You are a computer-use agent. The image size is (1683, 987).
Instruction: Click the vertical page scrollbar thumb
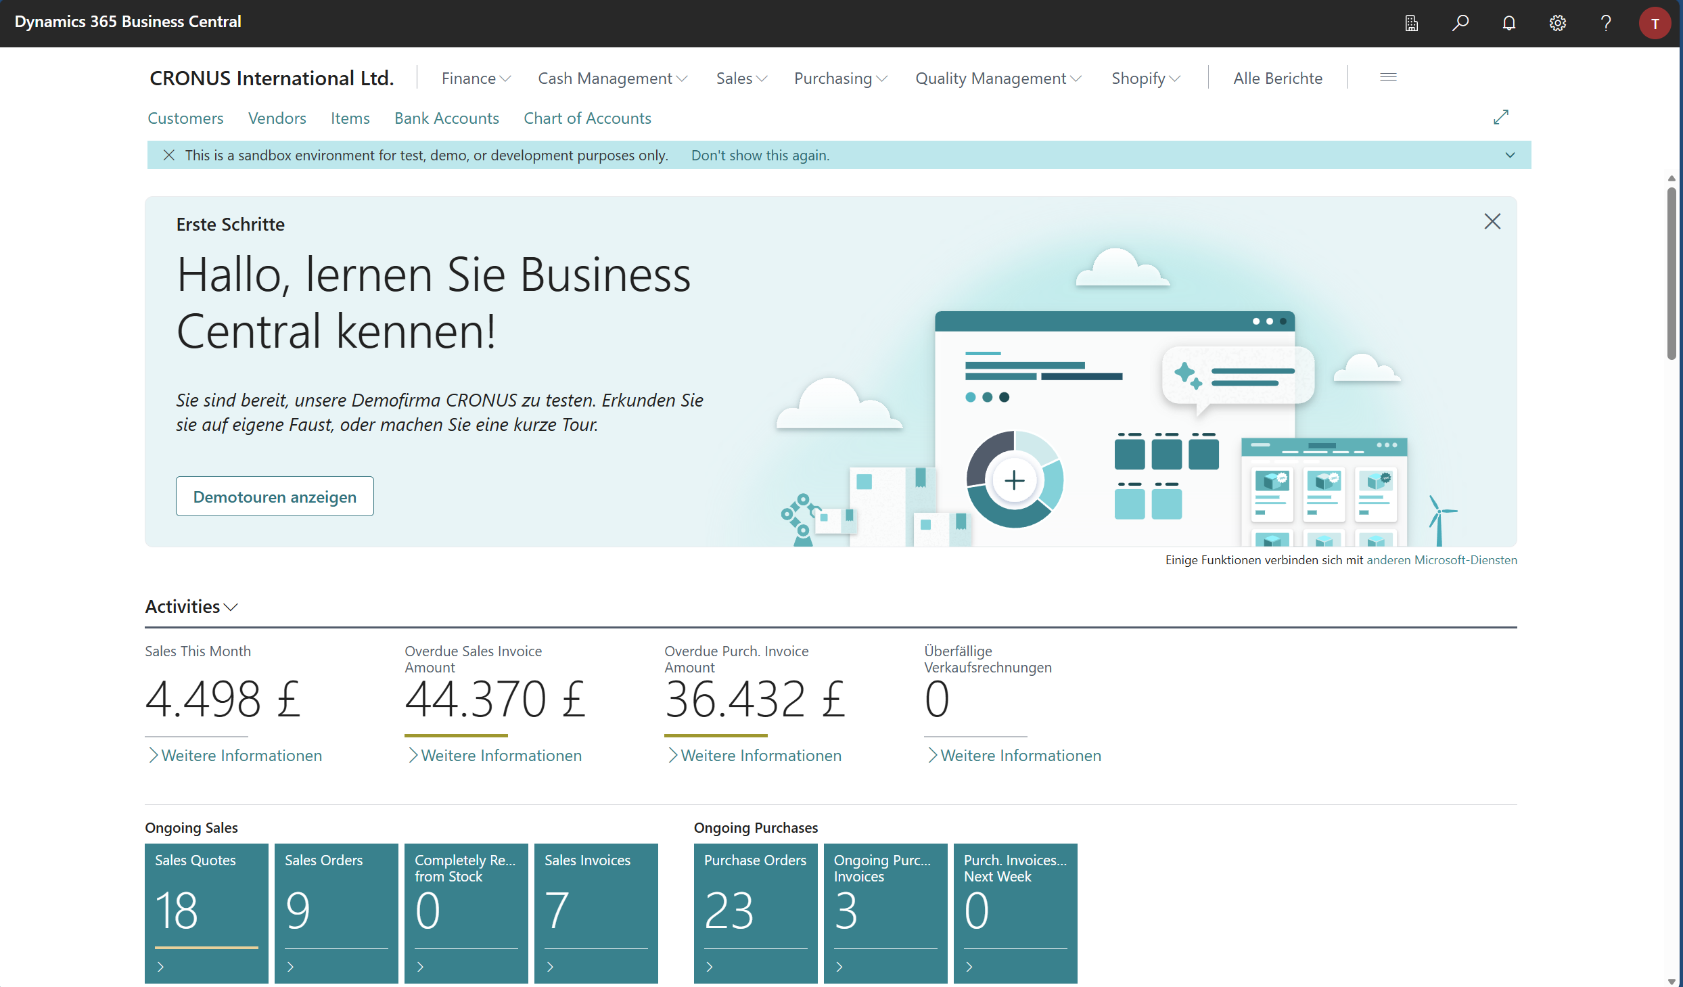pyautogui.click(x=1672, y=271)
